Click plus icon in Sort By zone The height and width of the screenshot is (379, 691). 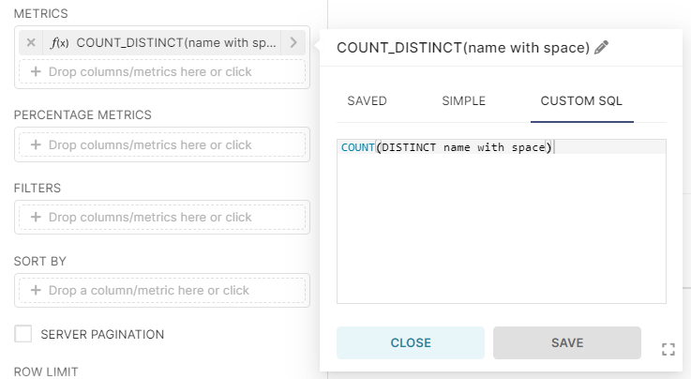pyautogui.click(x=36, y=290)
